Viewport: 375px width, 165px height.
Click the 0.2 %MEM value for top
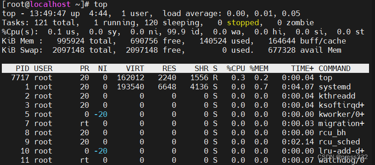click(261, 77)
